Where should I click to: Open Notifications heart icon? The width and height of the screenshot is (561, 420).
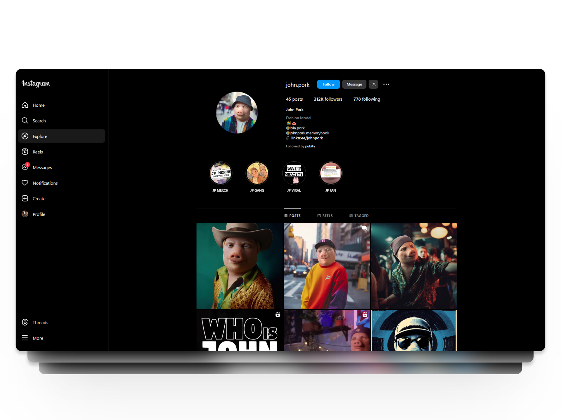pyautogui.click(x=25, y=183)
